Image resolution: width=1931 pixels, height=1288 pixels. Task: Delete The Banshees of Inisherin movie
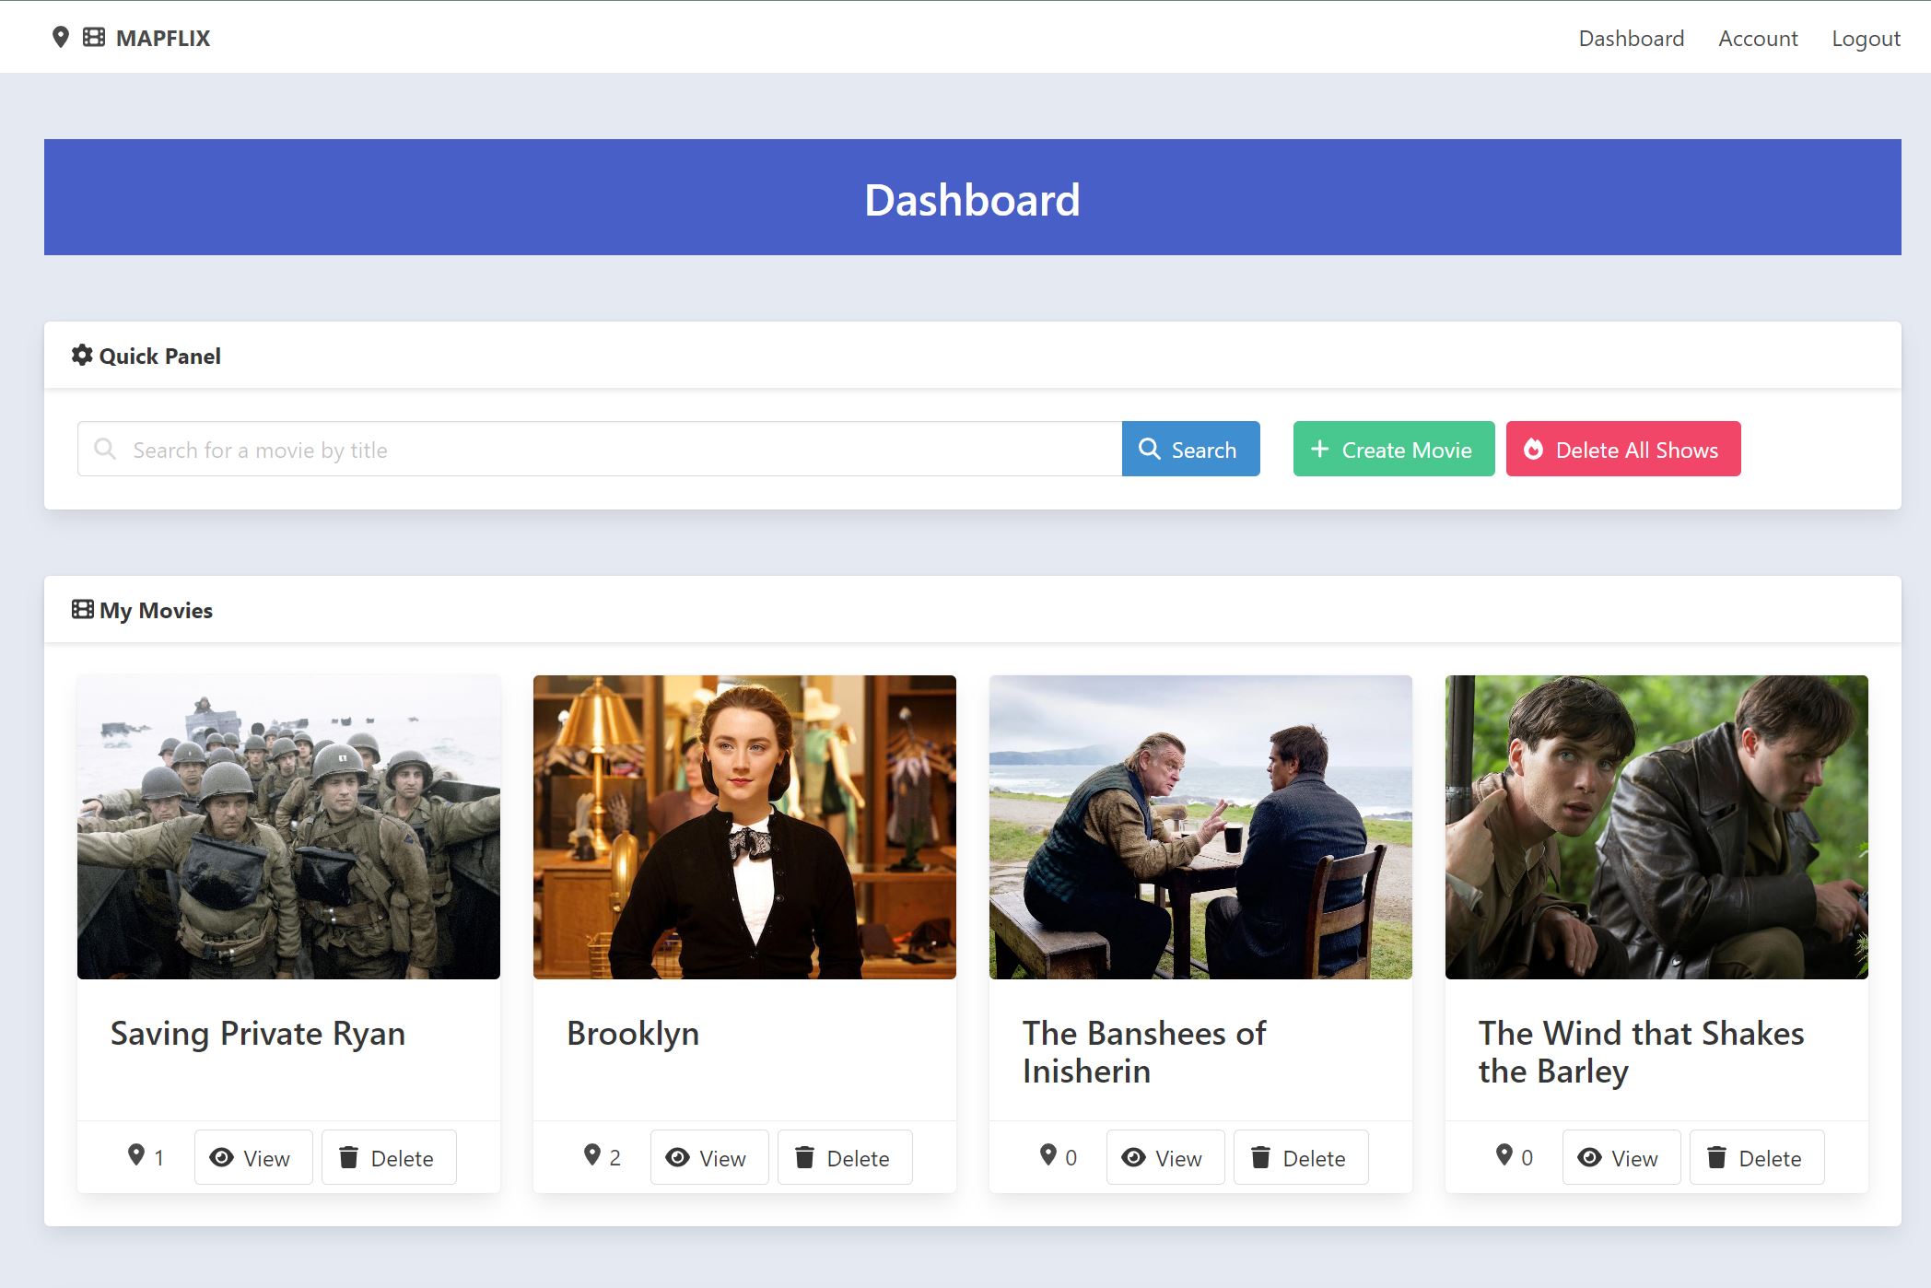pos(1301,1157)
